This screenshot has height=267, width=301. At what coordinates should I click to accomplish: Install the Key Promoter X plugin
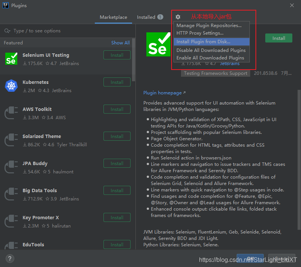point(117,217)
